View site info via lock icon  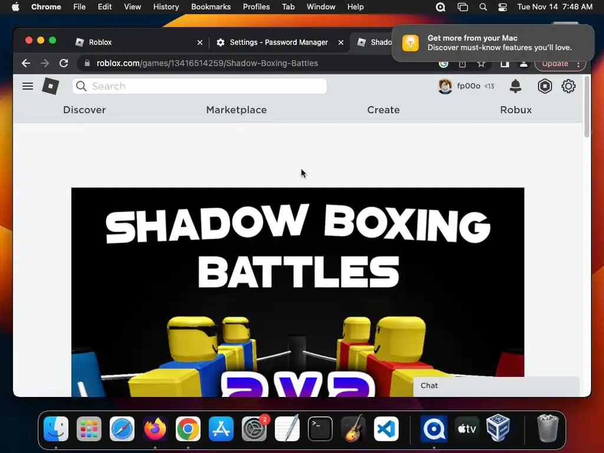(87, 63)
